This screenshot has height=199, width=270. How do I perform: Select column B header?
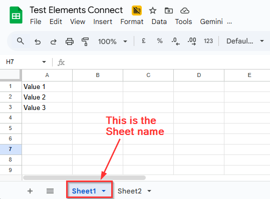tap(98, 75)
